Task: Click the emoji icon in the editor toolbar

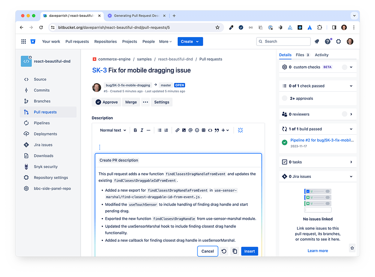Action: 197,130
